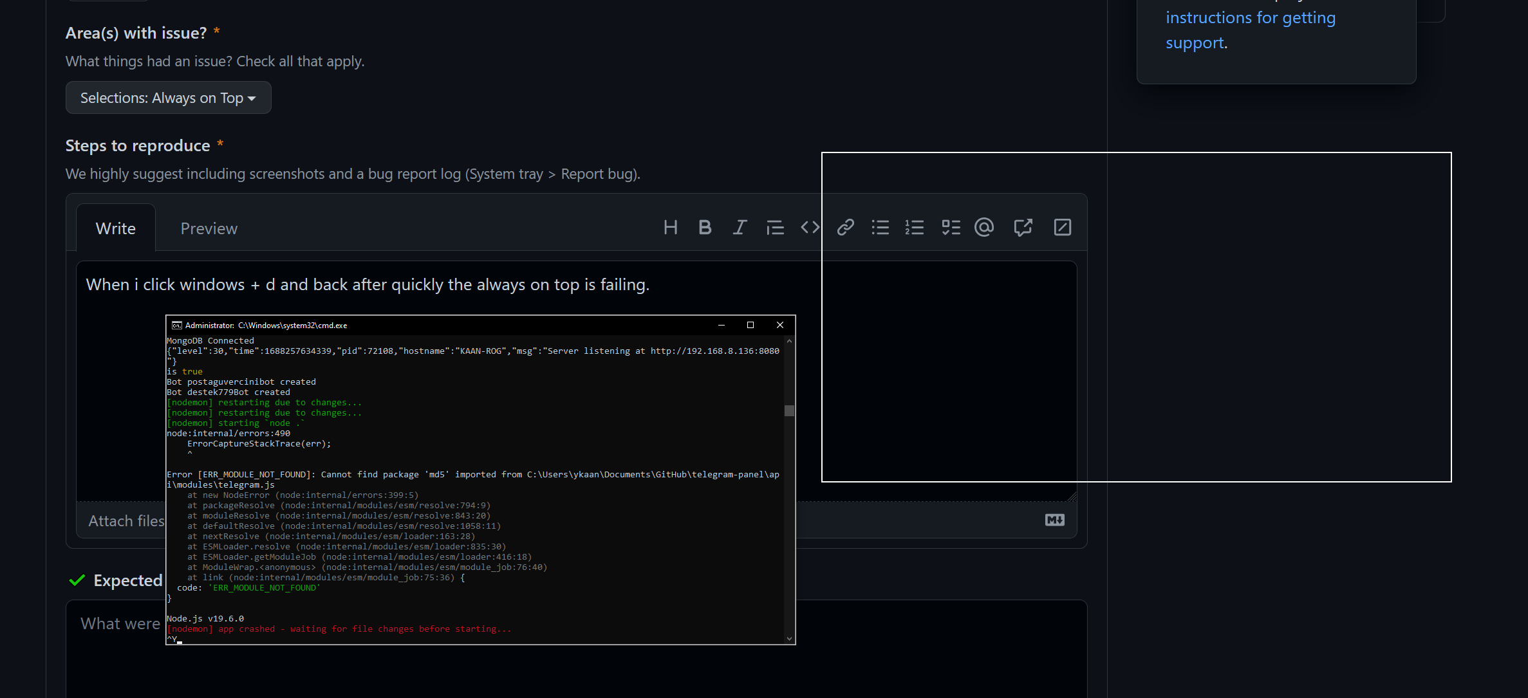Viewport: 1528px width, 698px height.
Task: Stay on the Write tab
Action: pyautogui.click(x=116, y=228)
